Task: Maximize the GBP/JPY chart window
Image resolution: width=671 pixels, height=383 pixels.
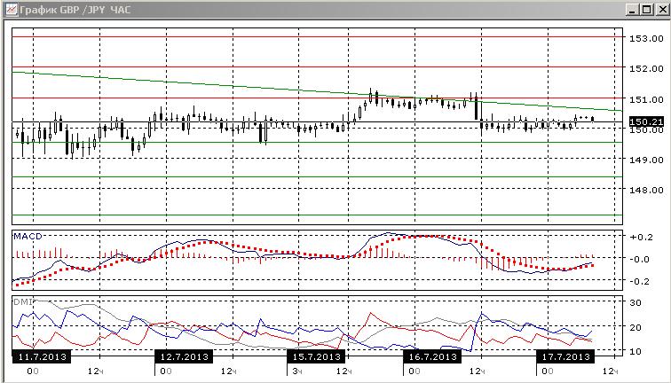Action: point(646,10)
